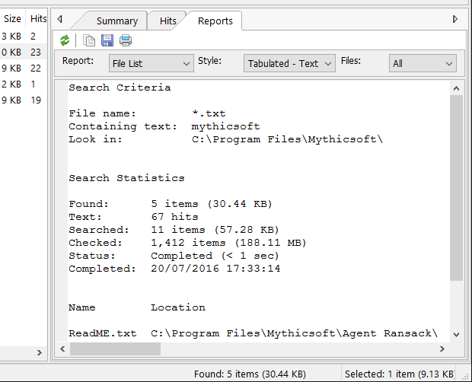This screenshot has height=382, width=472.
Task: Open the Report type File List dropdown
Action: pos(151,63)
